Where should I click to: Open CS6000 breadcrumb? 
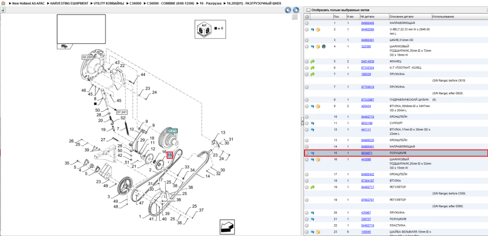[x=135, y=3]
